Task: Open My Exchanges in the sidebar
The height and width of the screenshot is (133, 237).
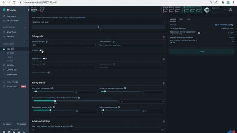Action: 13,21
